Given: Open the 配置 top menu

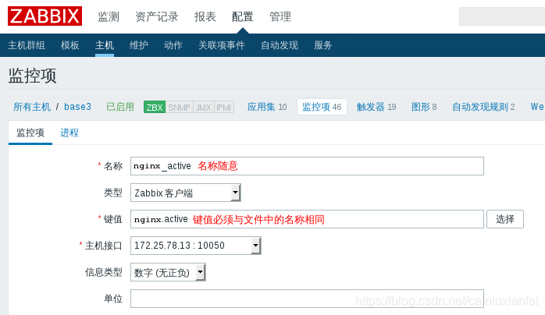Looking at the screenshot, I should 243,16.
